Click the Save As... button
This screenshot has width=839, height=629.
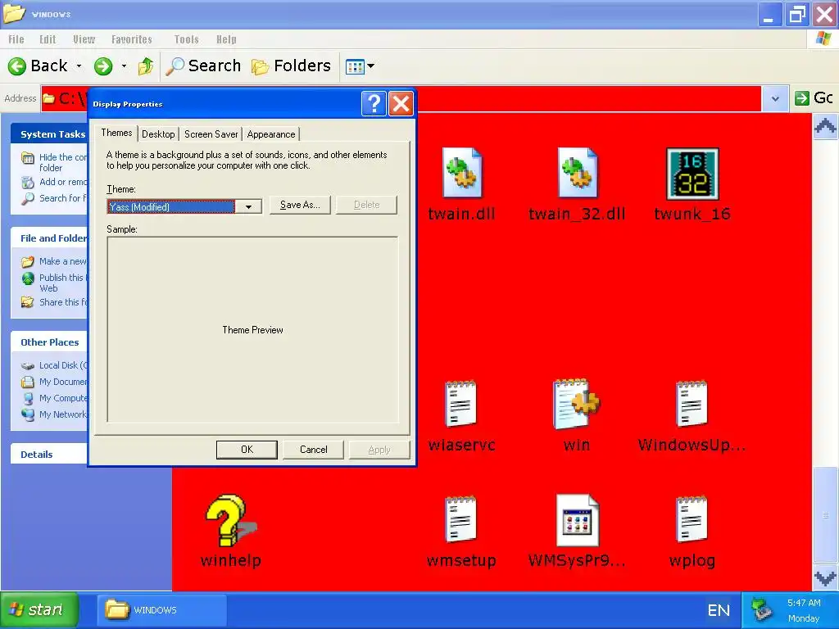pyautogui.click(x=300, y=205)
